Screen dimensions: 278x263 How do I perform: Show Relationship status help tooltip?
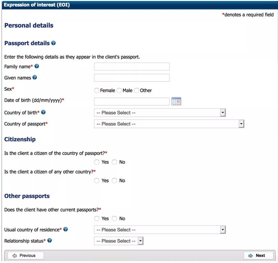[50, 240]
